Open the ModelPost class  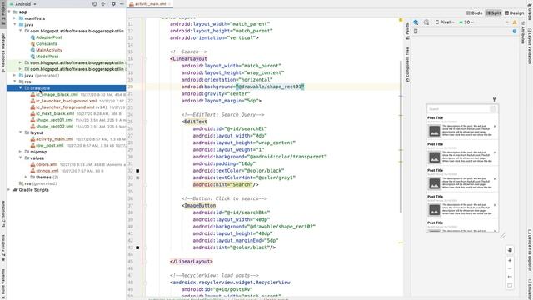coord(47,57)
